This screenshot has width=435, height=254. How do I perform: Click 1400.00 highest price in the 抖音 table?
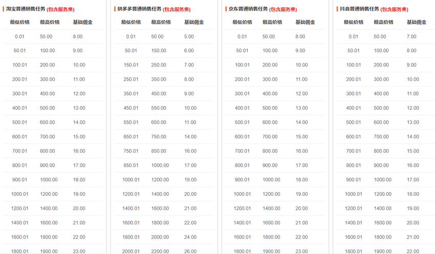click(x=383, y=208)
